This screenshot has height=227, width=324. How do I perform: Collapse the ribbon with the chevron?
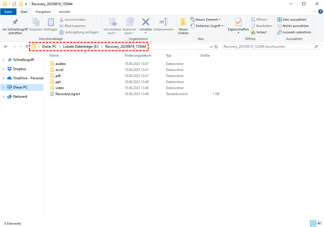point(314,11)
